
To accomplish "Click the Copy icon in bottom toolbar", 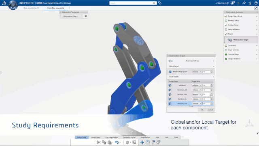I will coord(104,142).
